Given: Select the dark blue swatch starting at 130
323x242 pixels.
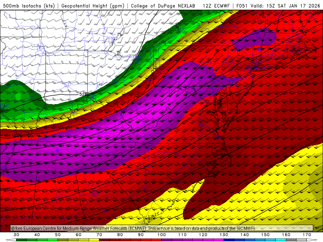Looking at the screenshot, I should tap(229, 240).
